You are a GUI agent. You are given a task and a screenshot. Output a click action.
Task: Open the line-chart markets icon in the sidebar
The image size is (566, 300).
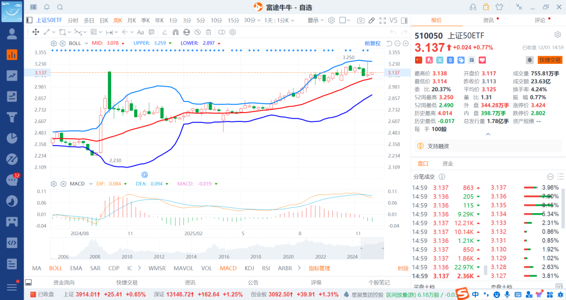coord(12,75)
